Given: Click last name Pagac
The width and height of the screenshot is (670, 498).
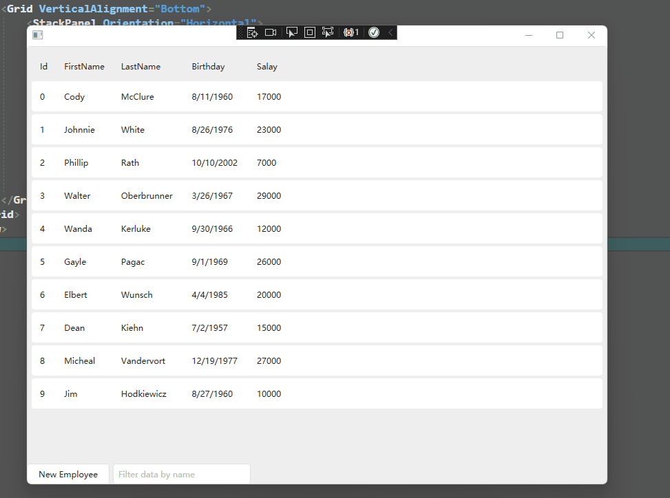Looking at the screenshot, I should pyautogui.click(x=133, y=262).
